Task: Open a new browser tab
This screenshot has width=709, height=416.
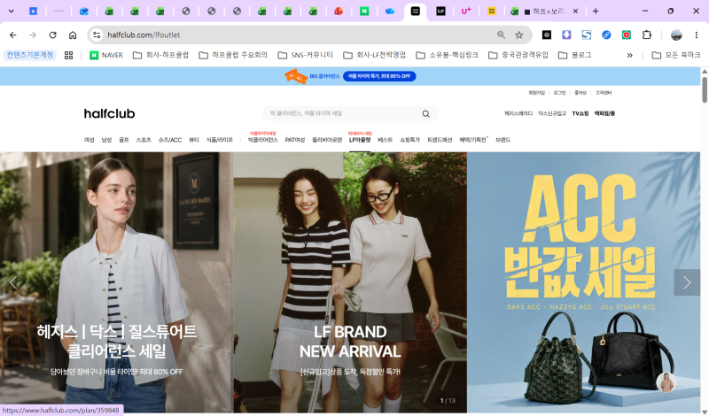Action: pyautogui.click(x=596, y=11)
